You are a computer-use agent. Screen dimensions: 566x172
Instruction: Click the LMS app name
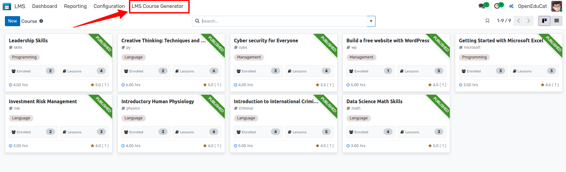(20, 6)
